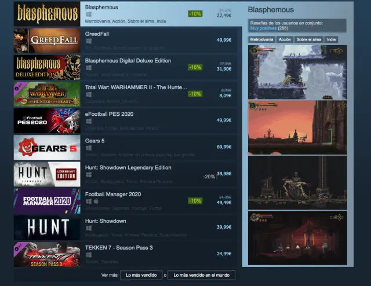Select the Acción tag in preview panel
The width and height of the screenshot is (371, 286).
[x=285, y=39]
